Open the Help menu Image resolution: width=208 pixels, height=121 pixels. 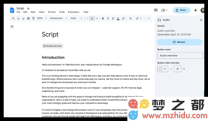(x=86, y=12)
